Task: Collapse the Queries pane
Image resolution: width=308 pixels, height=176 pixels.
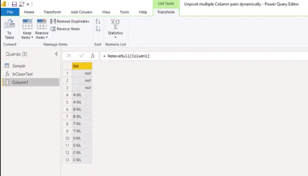Action: (56, 54)
